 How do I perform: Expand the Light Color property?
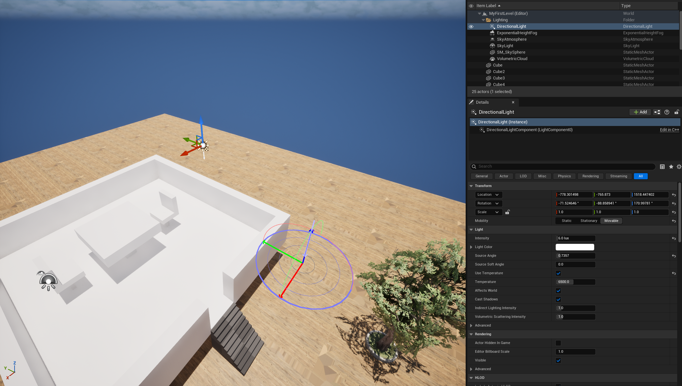(x=471, y=247)
